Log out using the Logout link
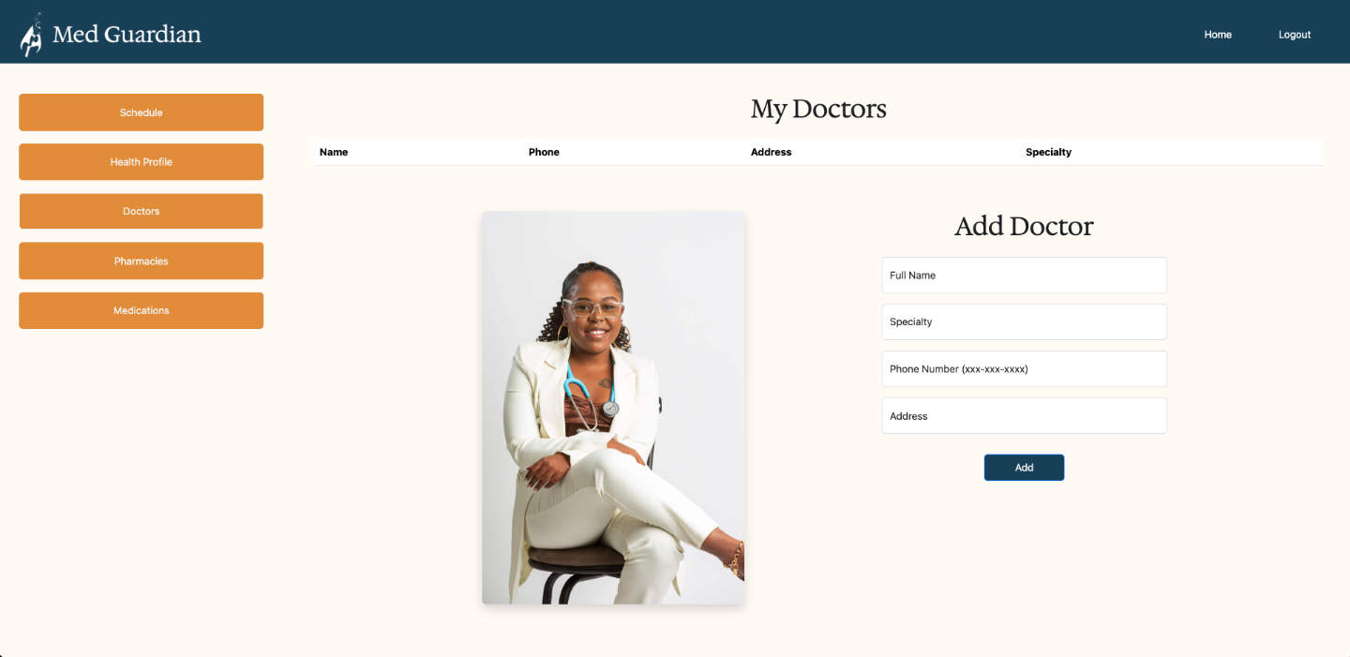The height and width of the screenshot is (657, 1350). tap(1295, 35)
